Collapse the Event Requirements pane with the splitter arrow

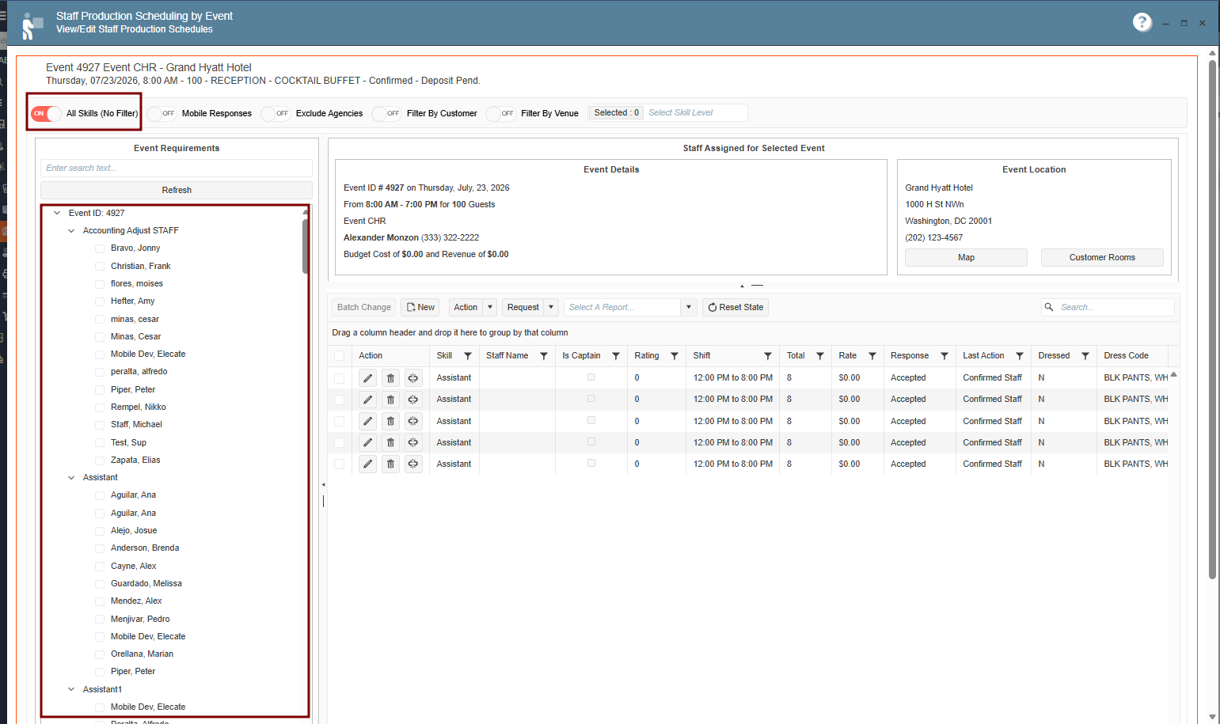(x=323, y=484)
